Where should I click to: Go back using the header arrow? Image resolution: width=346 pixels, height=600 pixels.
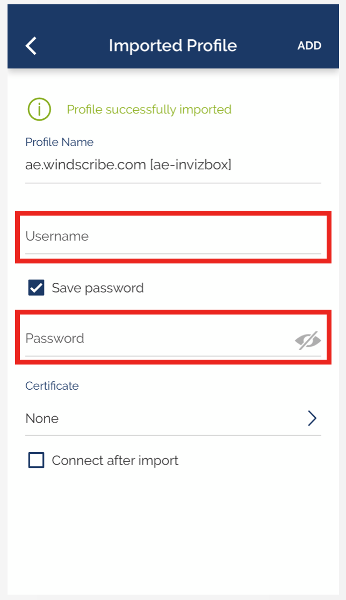pyautogui.click(x=31, y=46)
